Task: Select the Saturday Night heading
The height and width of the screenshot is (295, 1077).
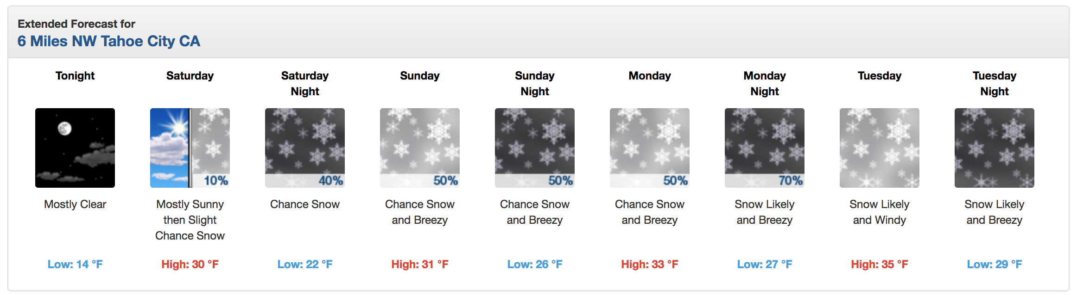Action: point(305,83)
